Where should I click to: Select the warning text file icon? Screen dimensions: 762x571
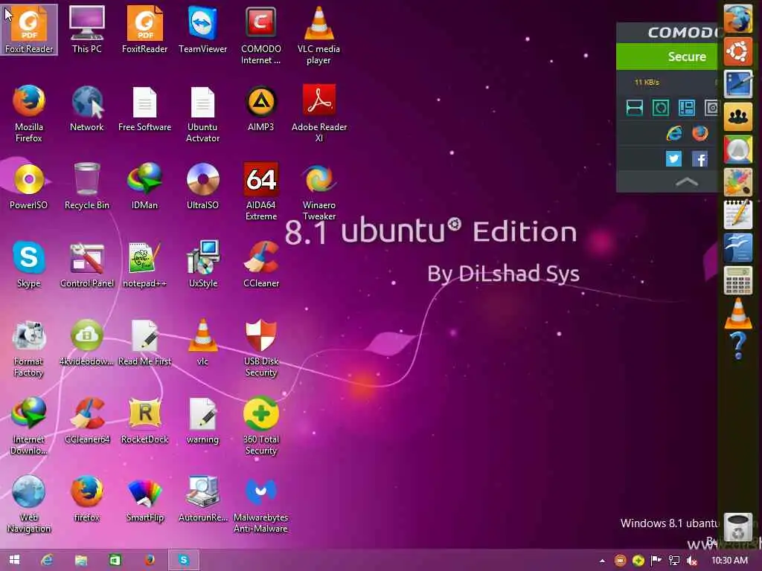[x=202, y=421]
